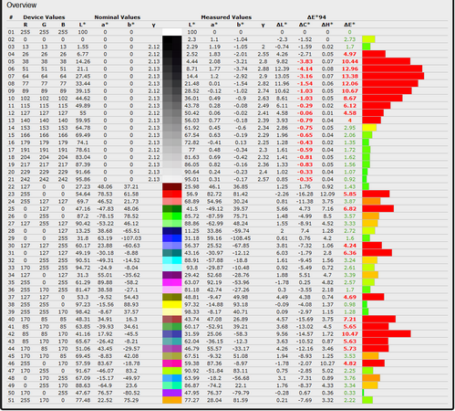This screenshot has width=455, height=411.
Task: Click the longest red bar in row 07
Action: click(393, 76)
